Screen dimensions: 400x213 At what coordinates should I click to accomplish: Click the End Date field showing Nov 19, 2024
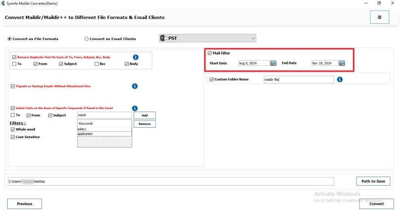[324, 63]
